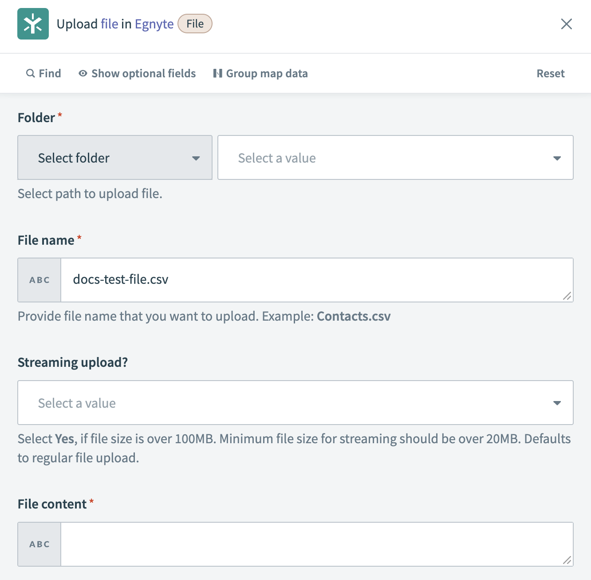The height and width of the screenshot is (580, 591).
Task: Click the resize handle on File name field
Action: (x=567, y=296)
